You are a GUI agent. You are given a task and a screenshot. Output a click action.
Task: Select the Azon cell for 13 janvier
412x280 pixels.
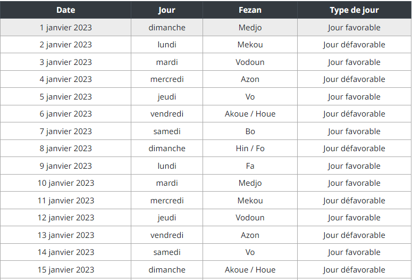(x=250, y=235)
